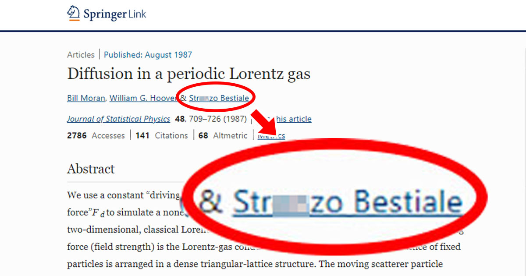Click the 2786 Accesses count
The image size is (526, 276).
pos(96,136)
